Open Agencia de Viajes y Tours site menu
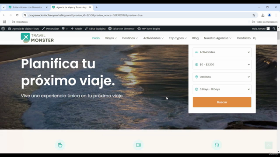 (x=23, y=29)
